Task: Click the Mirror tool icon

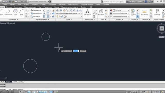Action: pos(44,13)
